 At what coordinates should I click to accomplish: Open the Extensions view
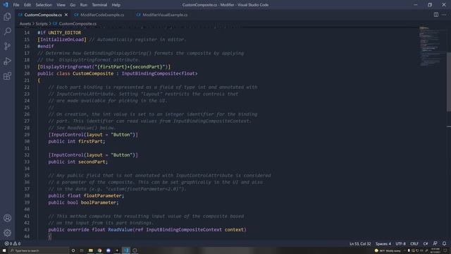click(8, 76)
